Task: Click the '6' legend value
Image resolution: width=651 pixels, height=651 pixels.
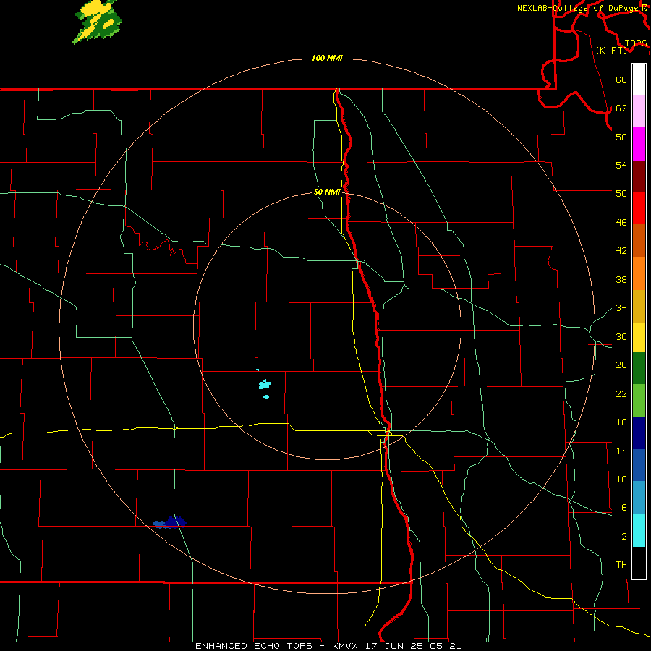Action: (x=624, y=507)
